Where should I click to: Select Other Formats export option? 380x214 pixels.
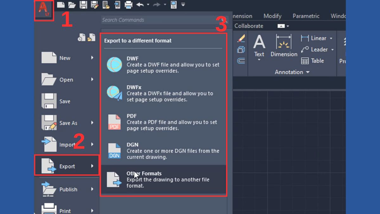(164, 179)
